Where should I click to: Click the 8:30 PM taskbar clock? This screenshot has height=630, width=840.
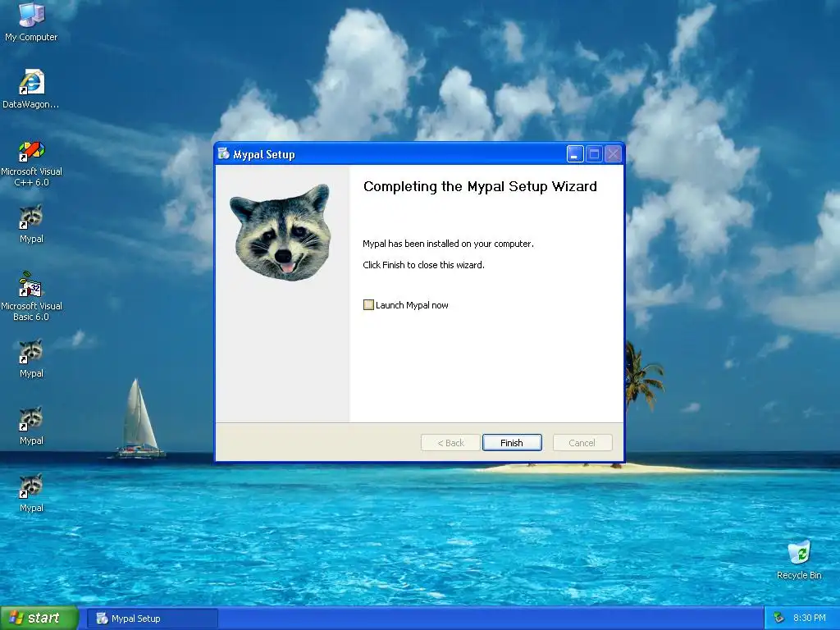(x=810, y=618)
